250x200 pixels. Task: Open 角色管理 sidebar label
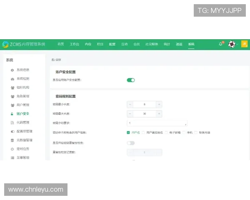click(x=23, y=96)
